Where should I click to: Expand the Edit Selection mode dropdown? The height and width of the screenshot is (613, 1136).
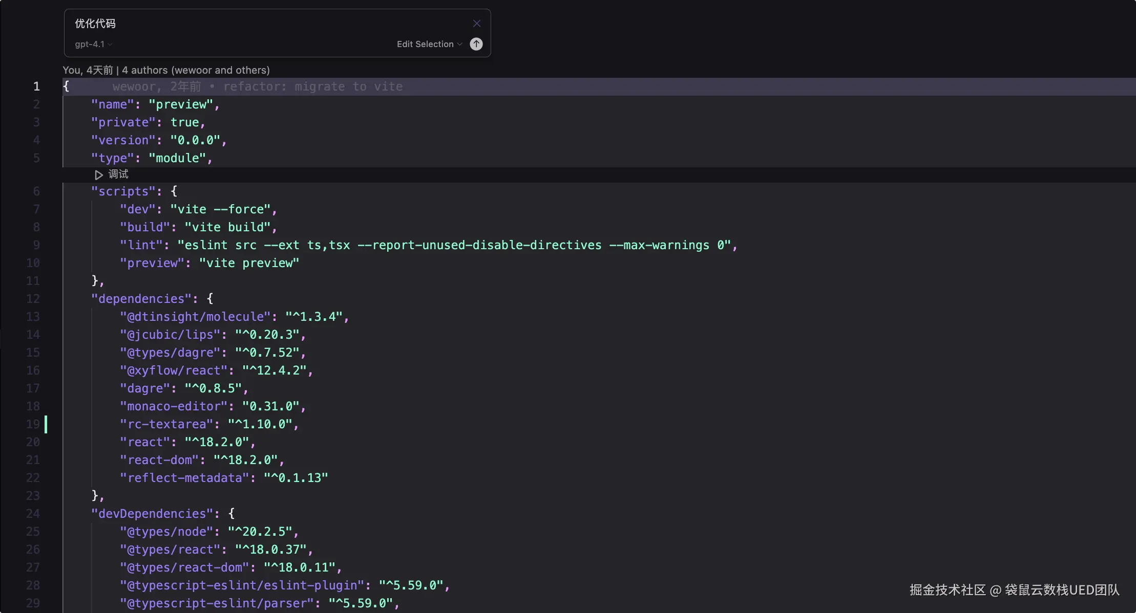coord(429,44)
